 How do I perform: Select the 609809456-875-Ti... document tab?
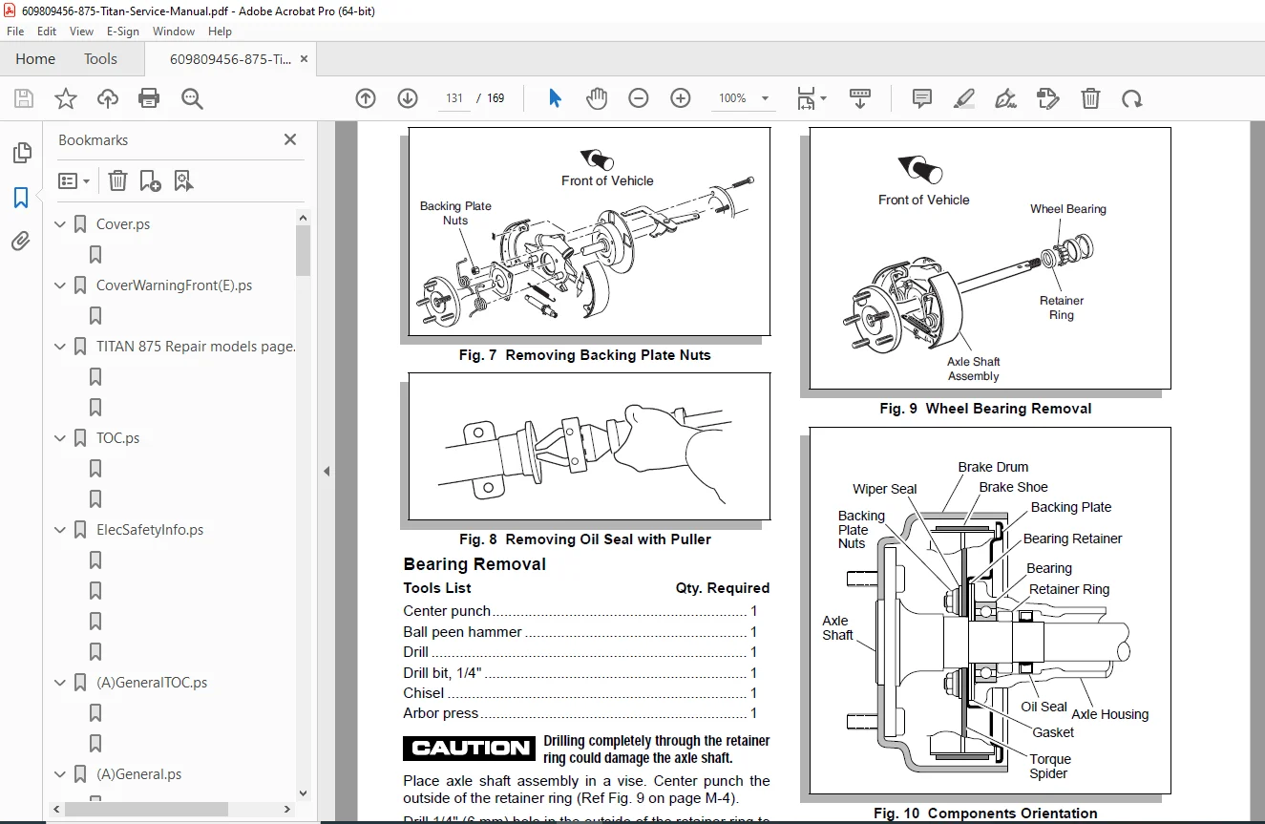coord(231,59)
